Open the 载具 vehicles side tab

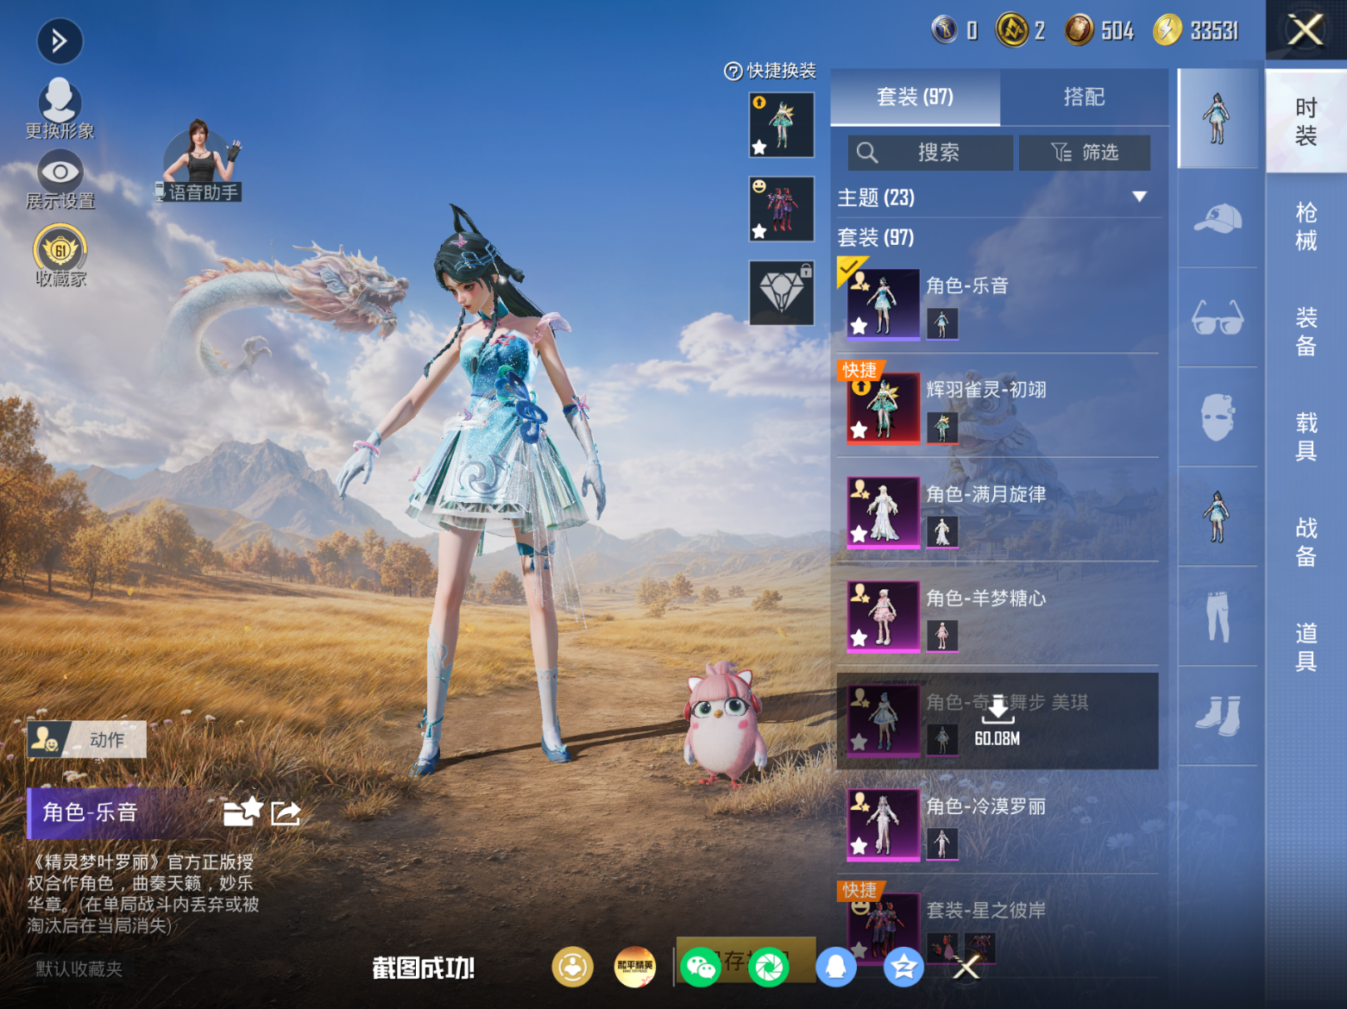click(x=1306, y=437)
